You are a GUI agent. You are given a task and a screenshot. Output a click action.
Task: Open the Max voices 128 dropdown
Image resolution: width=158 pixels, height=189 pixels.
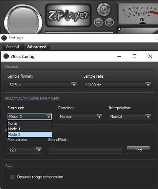[x=25, y=150]
